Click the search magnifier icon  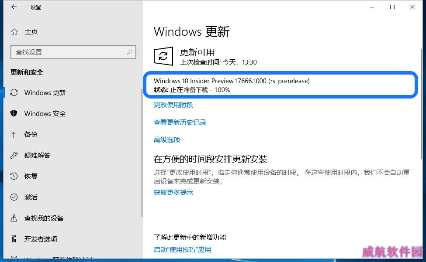(130, 52)
